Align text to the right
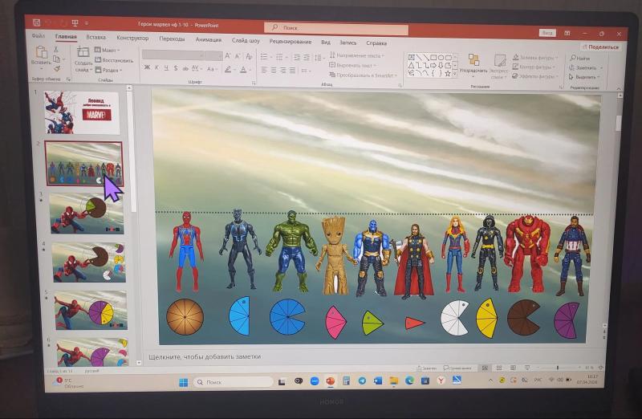Viewport: 642px width, 419px height. click(x=283, y=71)
